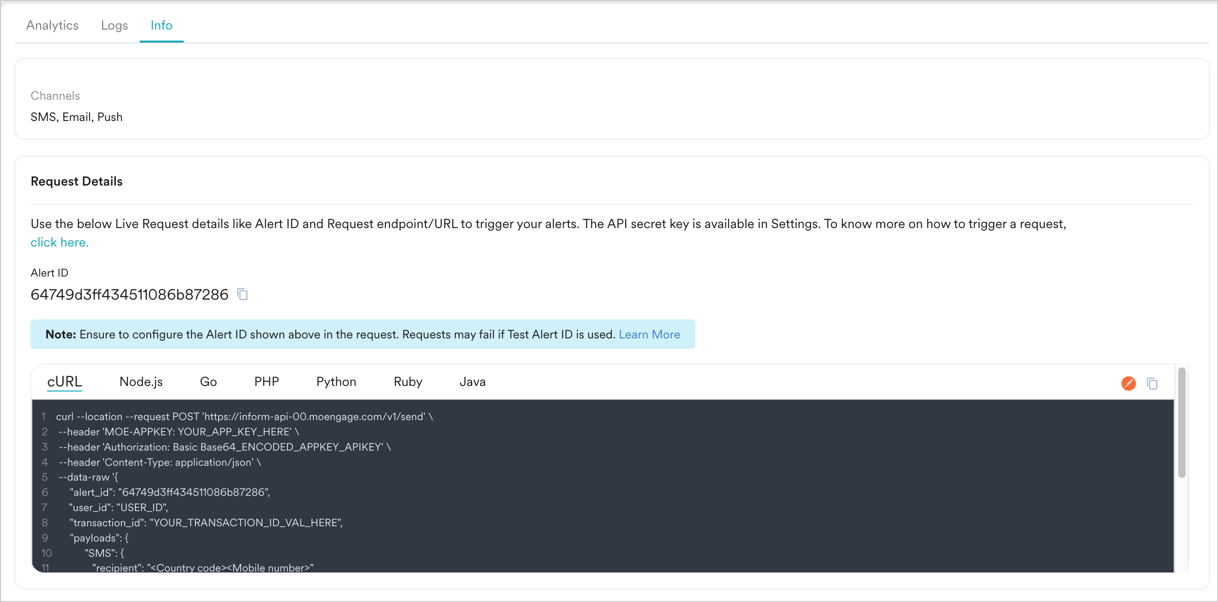Screen dimensions: 1218x602
Task: Switch code sample to Go
Action: (208, 381)
